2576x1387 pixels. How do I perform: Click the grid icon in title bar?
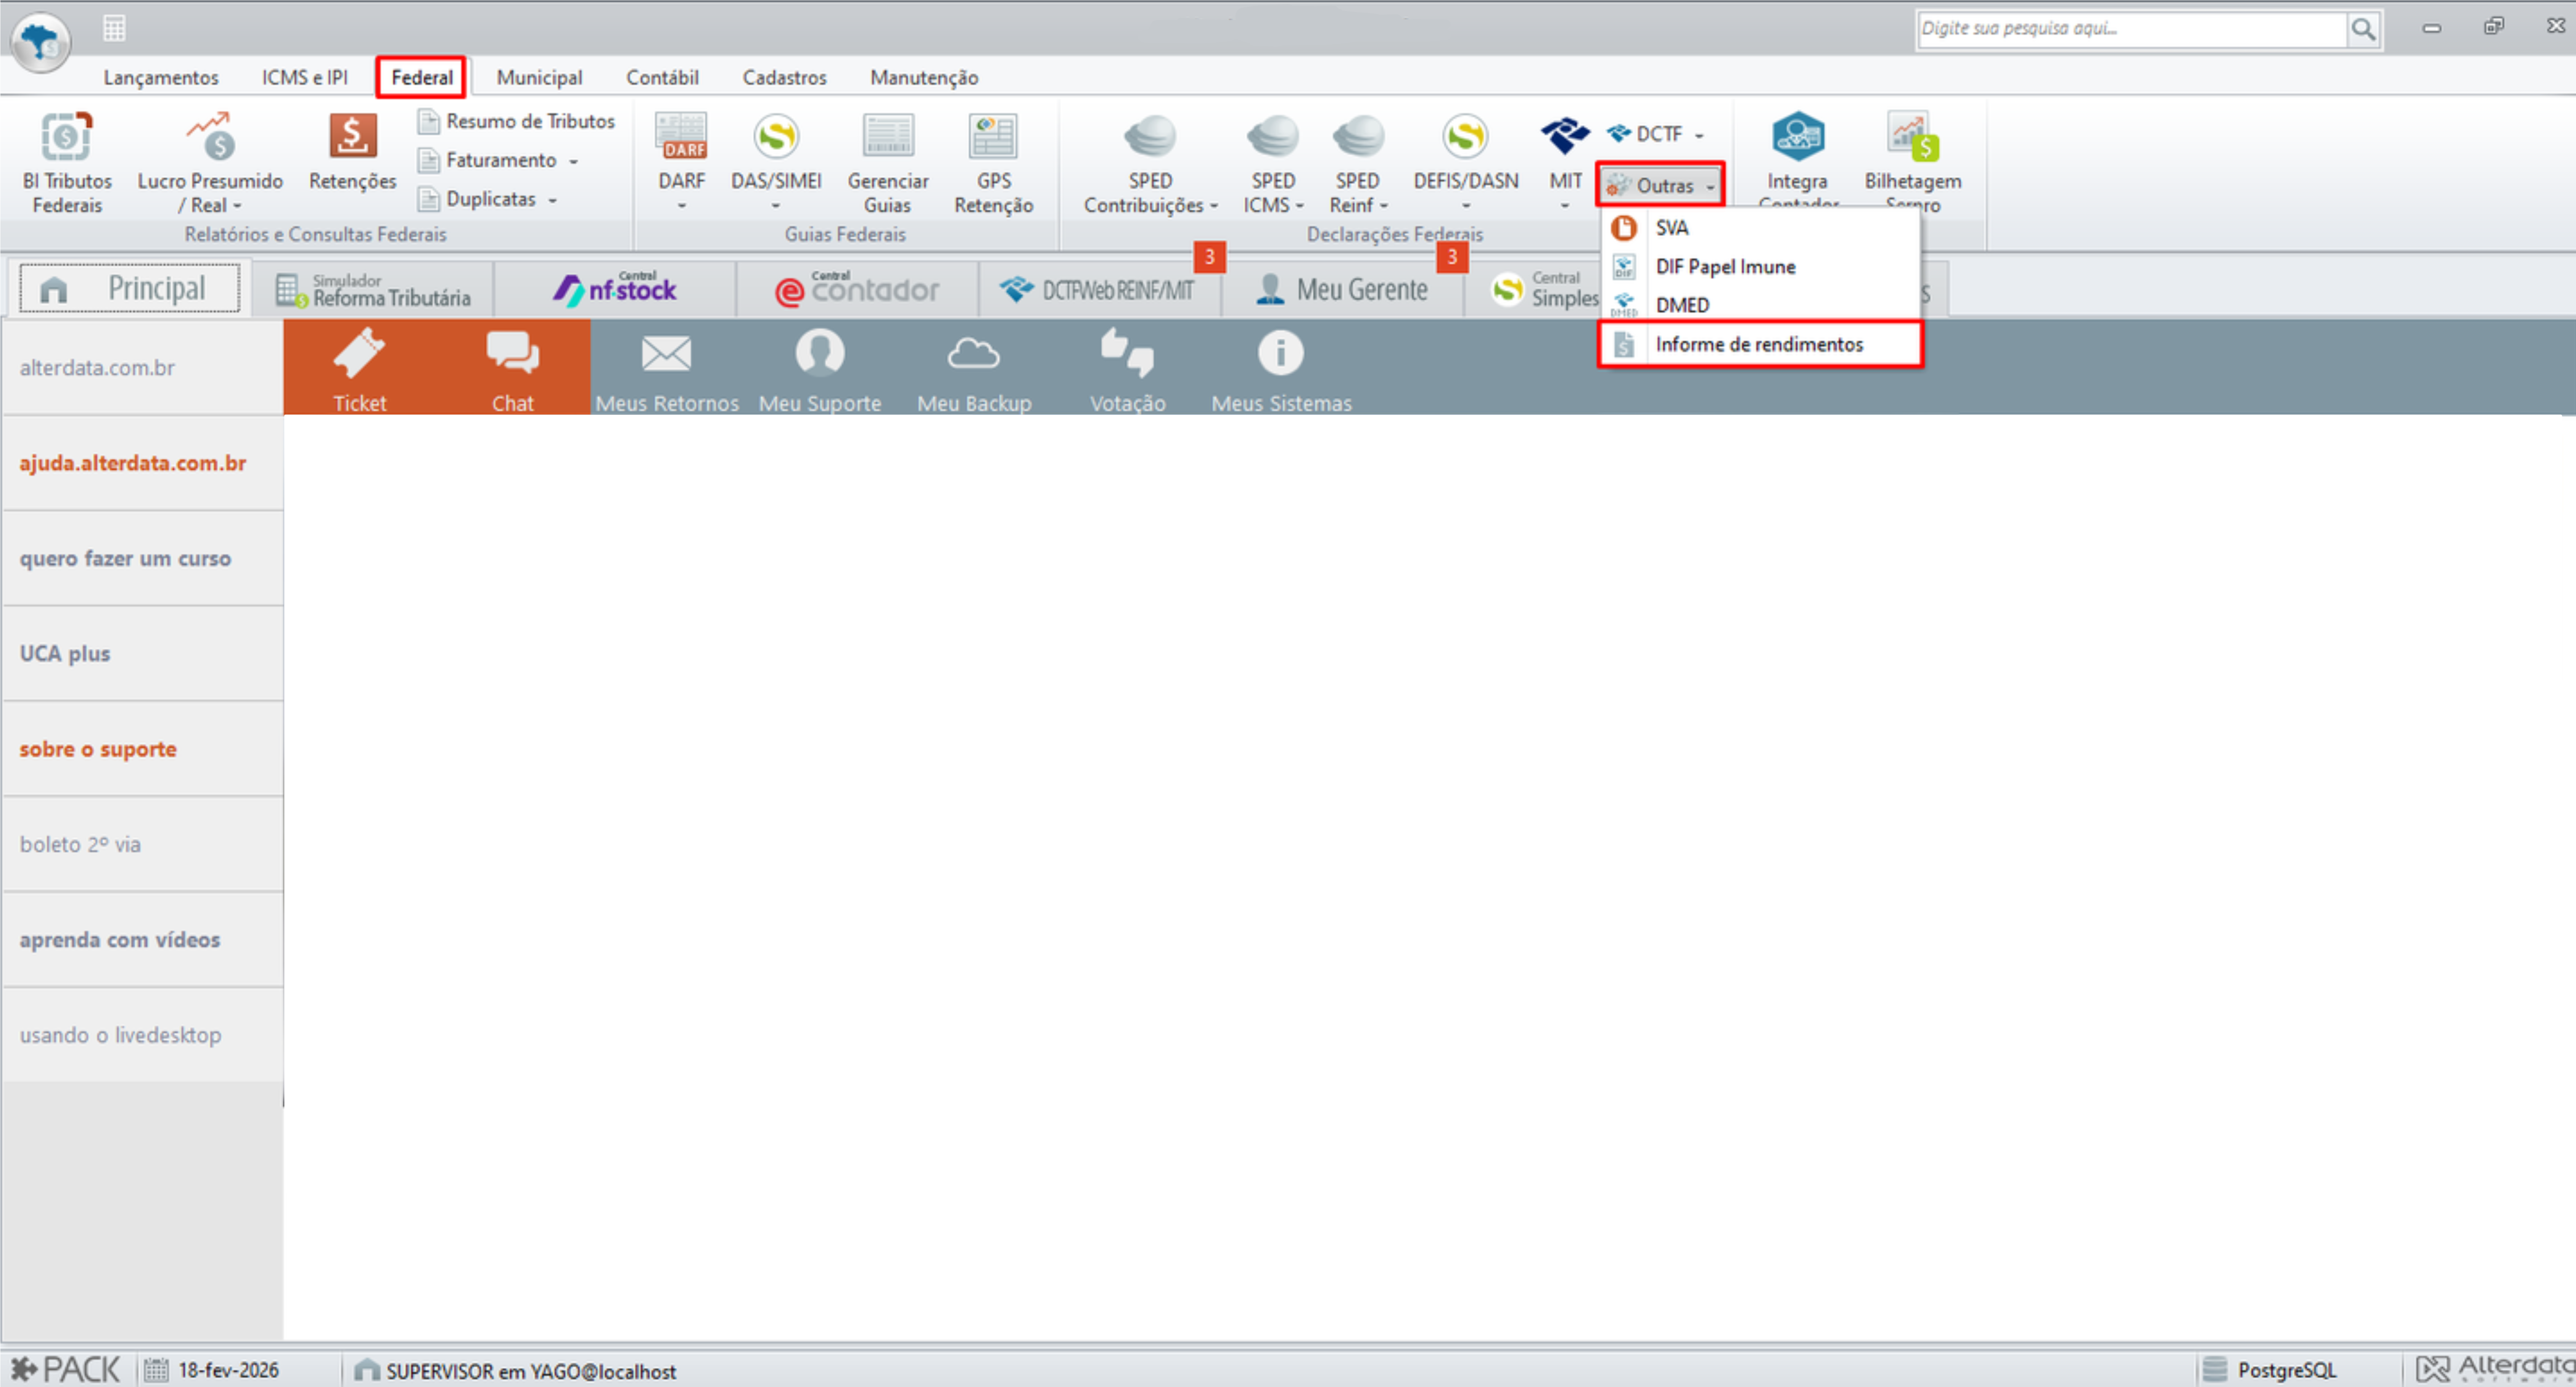tap(114, 28)
